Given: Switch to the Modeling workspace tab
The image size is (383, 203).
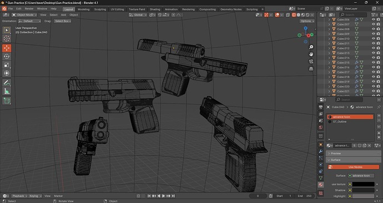Looking at the screenshot, I should [83, 9].
